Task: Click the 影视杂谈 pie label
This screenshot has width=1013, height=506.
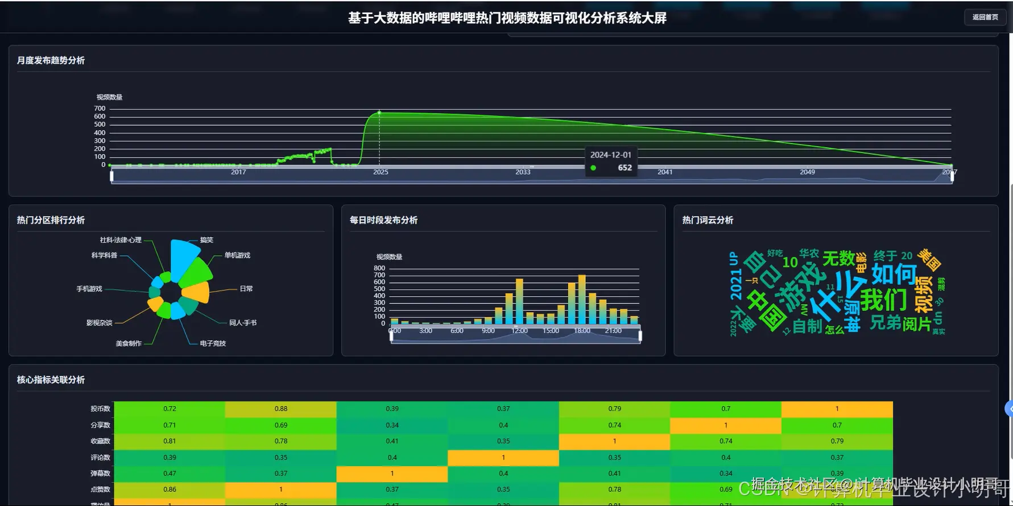Action: tap(100, 322)
